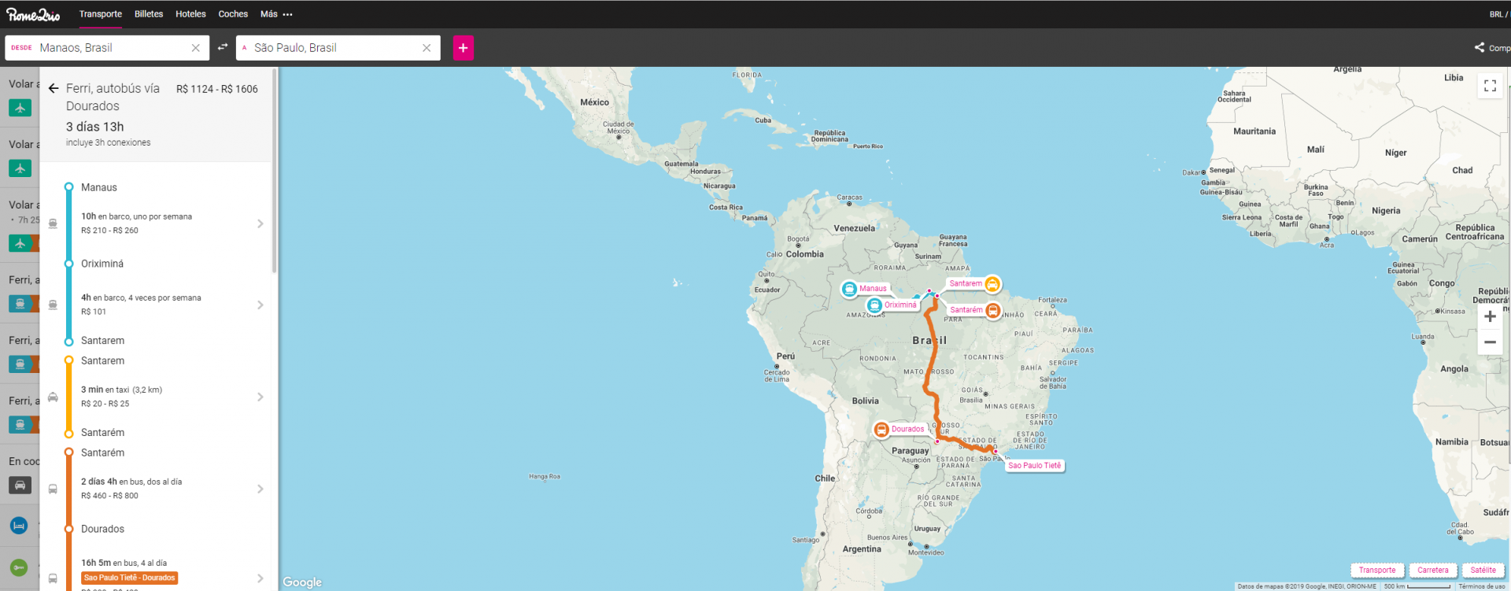Open the Billetes tab
This screenshot has width=1511, height=591.
149,14
